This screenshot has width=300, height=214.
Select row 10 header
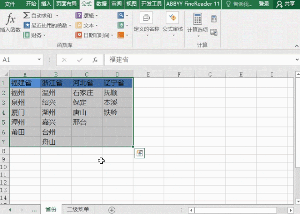click(5, 167)
